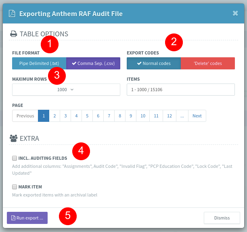Viewport: 247px width, 232px height.
Task: Jump to page 5
Action: [87, 116]
